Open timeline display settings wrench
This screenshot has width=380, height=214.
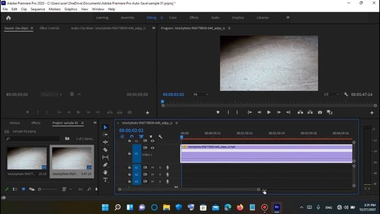point(160,137)
